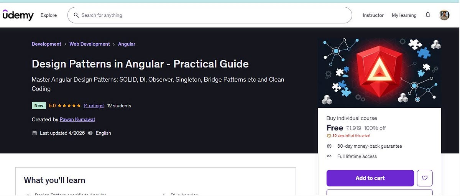
Task: Click the Buy individual course label
Action: 352,118
